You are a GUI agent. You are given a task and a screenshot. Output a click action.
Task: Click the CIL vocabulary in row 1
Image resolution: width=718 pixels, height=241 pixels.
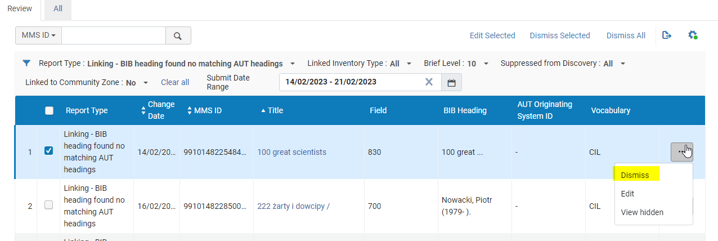coord(595,152)
